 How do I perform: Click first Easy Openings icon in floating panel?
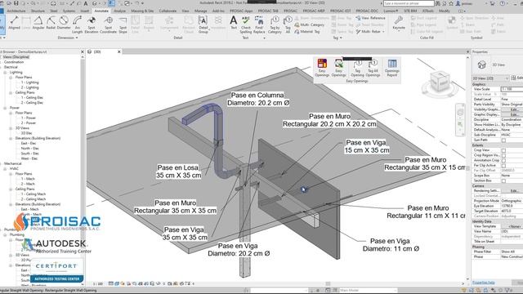click(x=322, y=68)
